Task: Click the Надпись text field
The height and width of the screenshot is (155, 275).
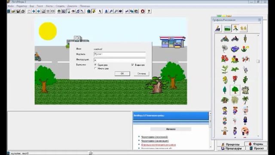Action: click(119, 54)
